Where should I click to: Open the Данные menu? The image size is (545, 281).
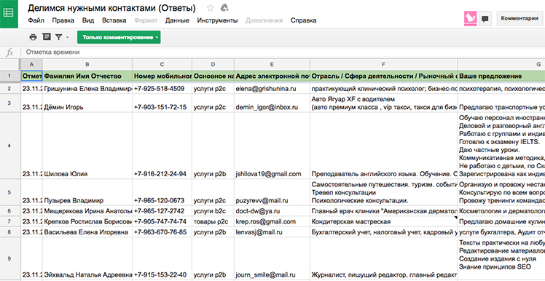pos(177,20)
